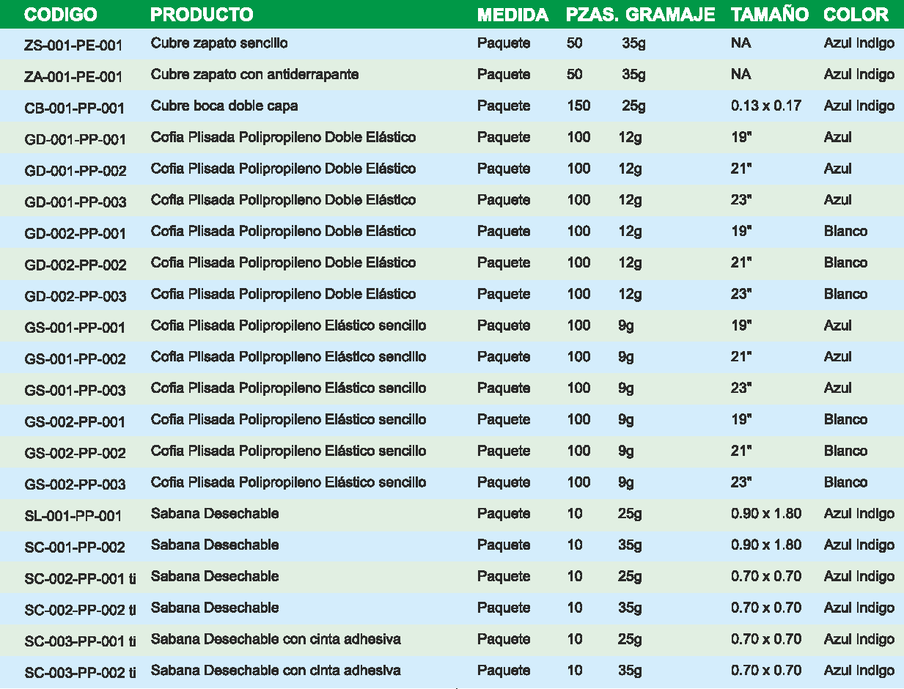
Task: Click the 12g gramaje in GD-001-PP-002 row
Action: tap(630, 169)
